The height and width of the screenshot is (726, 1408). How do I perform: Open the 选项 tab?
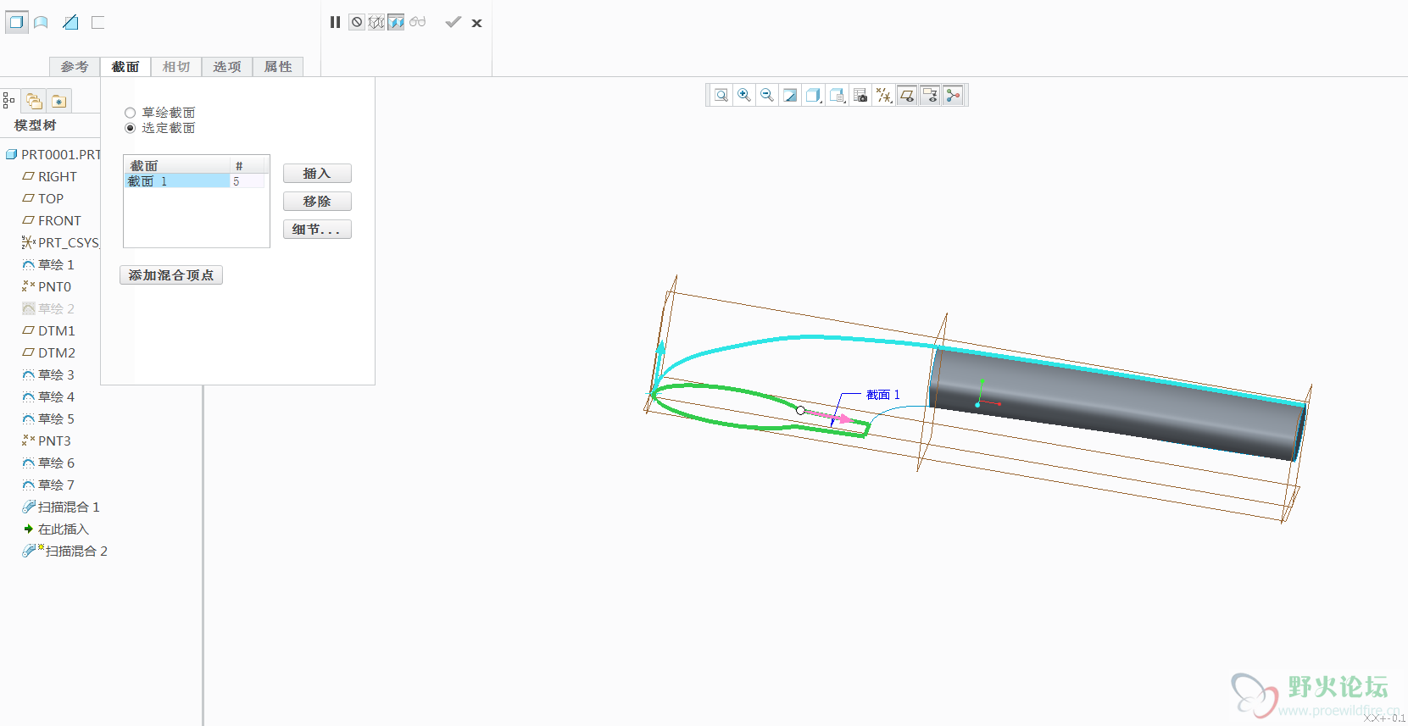click(227, 67)
